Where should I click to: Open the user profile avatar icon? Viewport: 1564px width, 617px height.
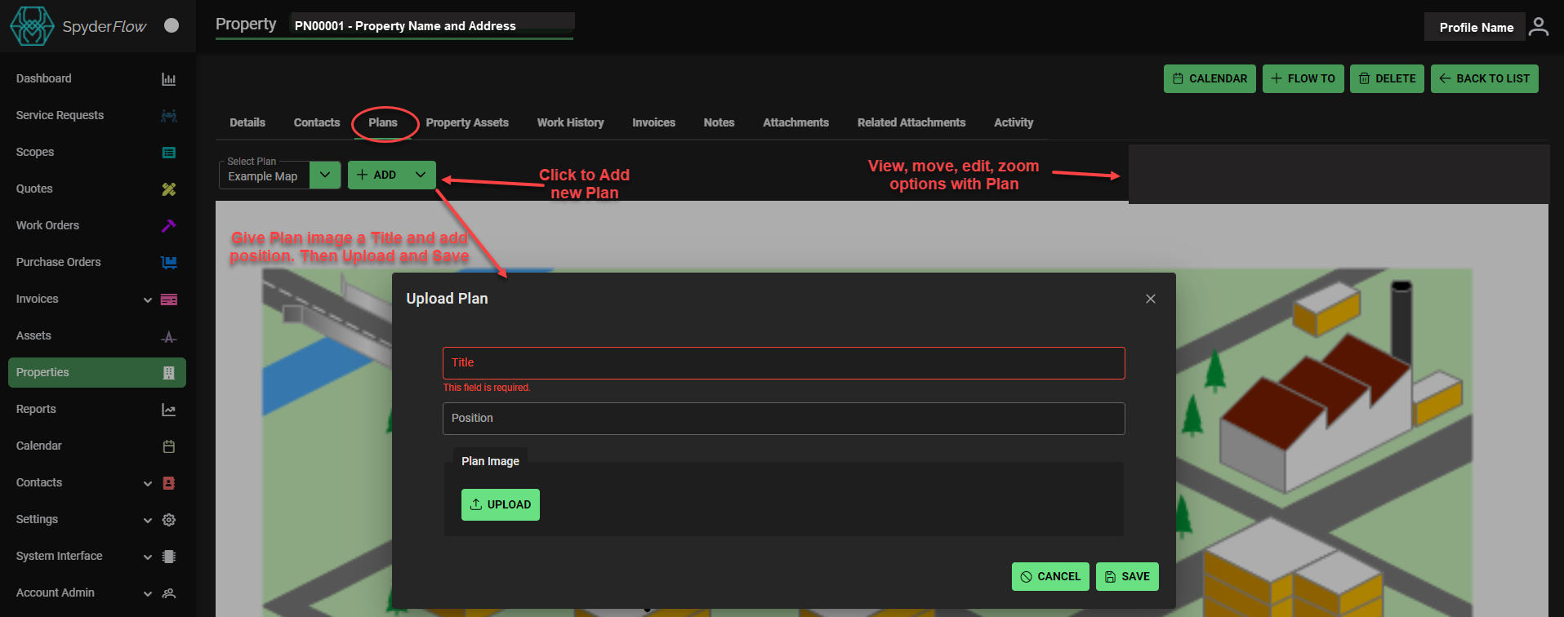coord(1538,27)
